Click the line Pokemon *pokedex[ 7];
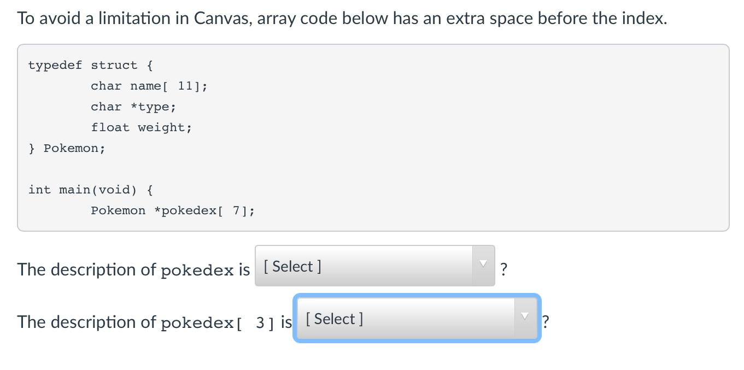 coord(172,210)
